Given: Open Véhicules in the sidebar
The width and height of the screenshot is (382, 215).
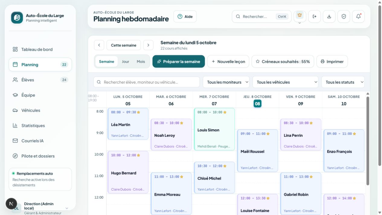Looking at the screenshot, I should tap(40, 110).
